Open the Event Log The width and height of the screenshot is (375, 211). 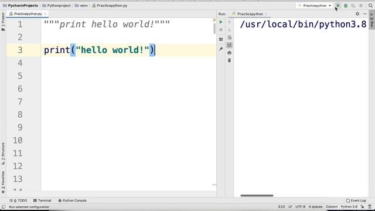coord(356,200)
